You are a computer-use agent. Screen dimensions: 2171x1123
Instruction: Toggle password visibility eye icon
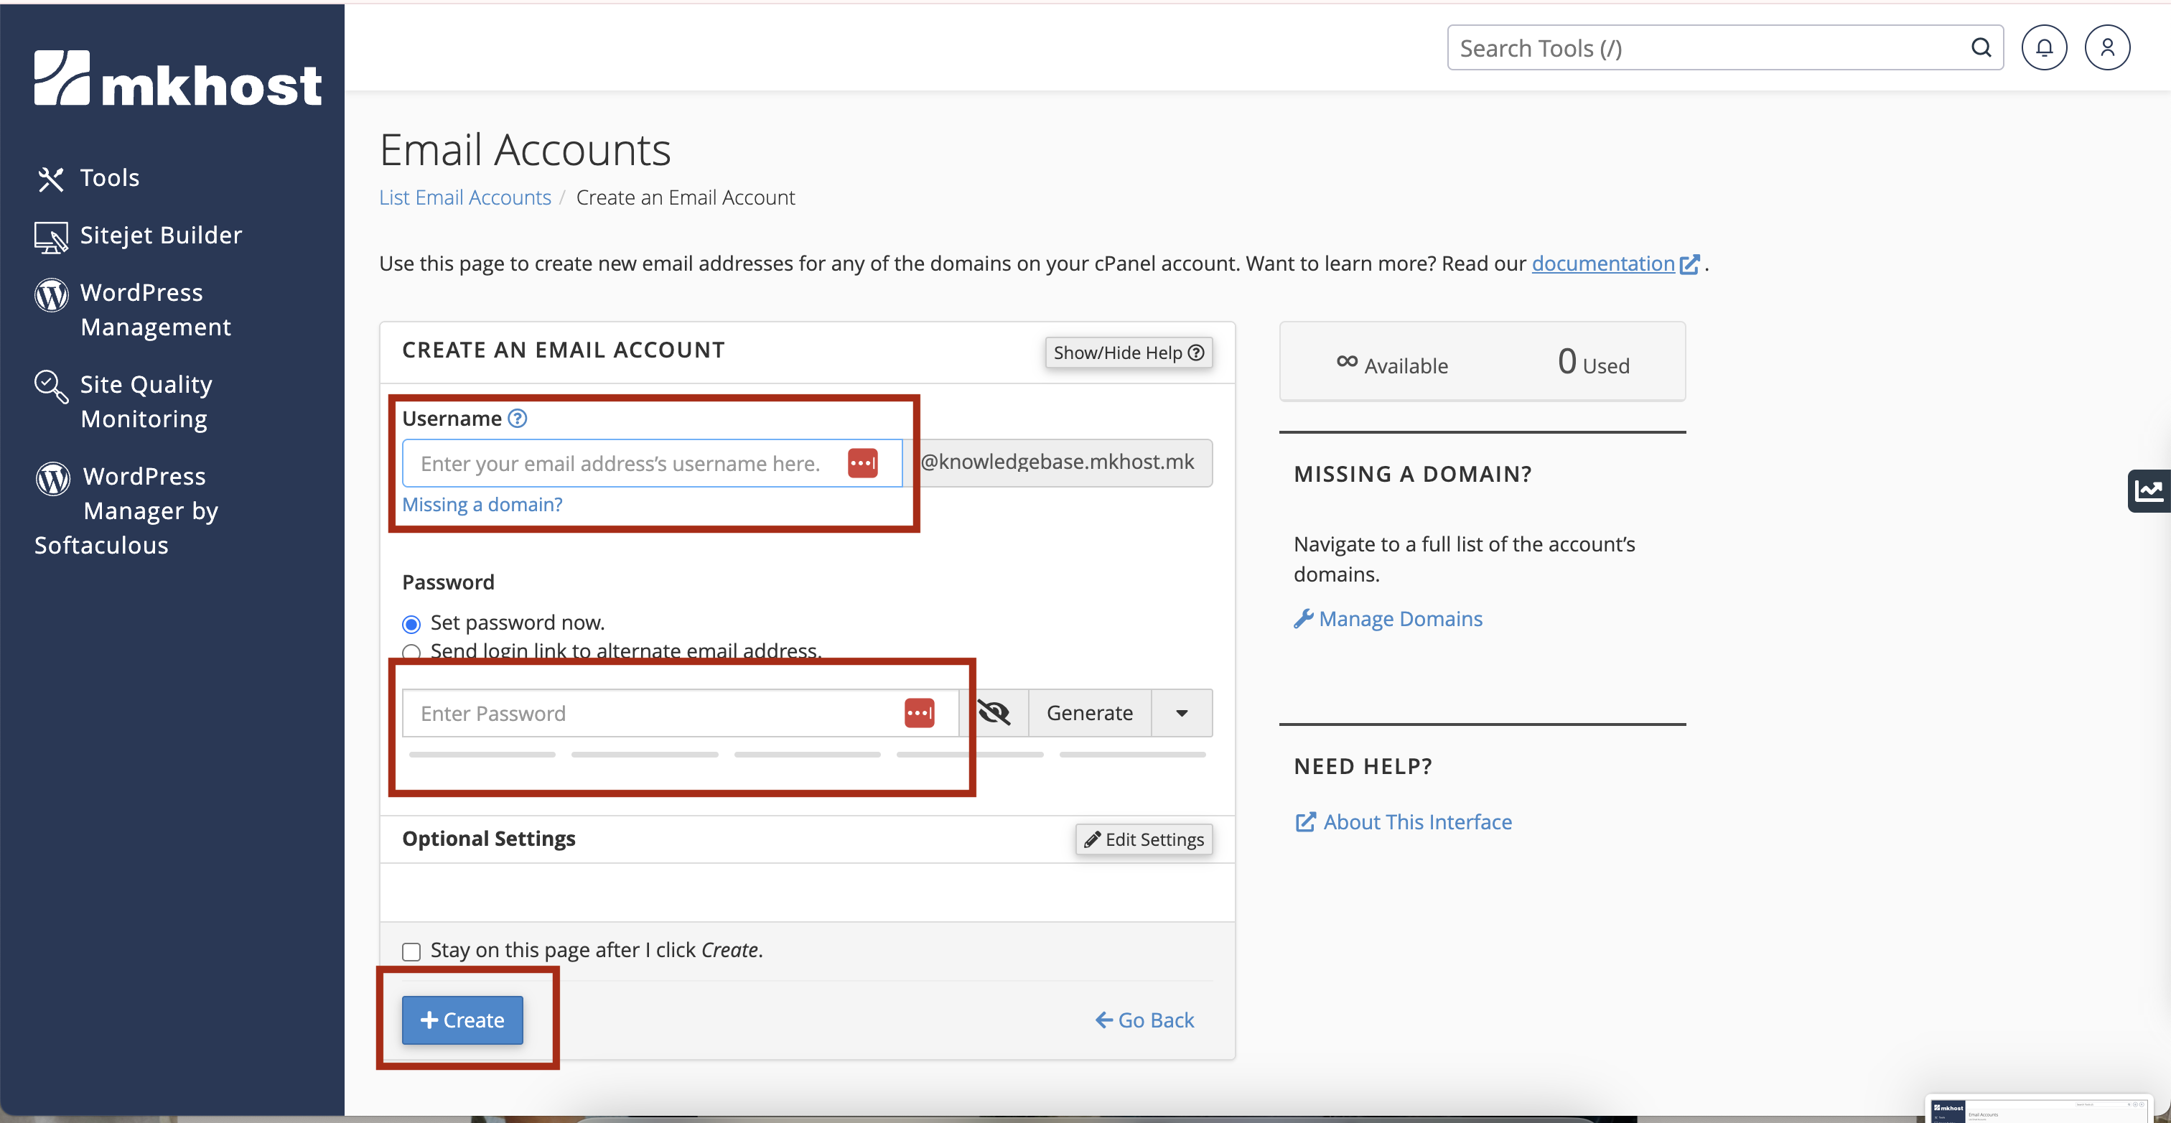pyautogui.click(x=994, y=713)
